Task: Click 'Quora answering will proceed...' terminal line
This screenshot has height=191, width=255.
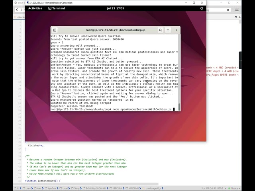Action: coord(75,46)
